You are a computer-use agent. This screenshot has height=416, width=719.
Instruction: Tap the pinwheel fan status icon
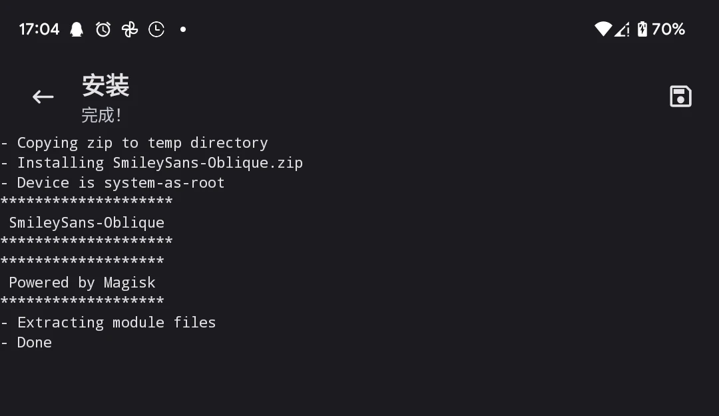[x=130, y=29]
